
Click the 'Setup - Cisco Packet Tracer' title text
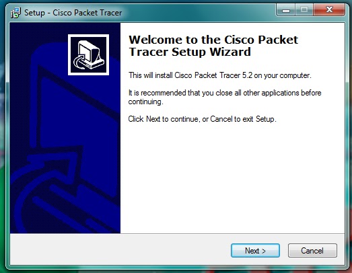tap(73, 13)
